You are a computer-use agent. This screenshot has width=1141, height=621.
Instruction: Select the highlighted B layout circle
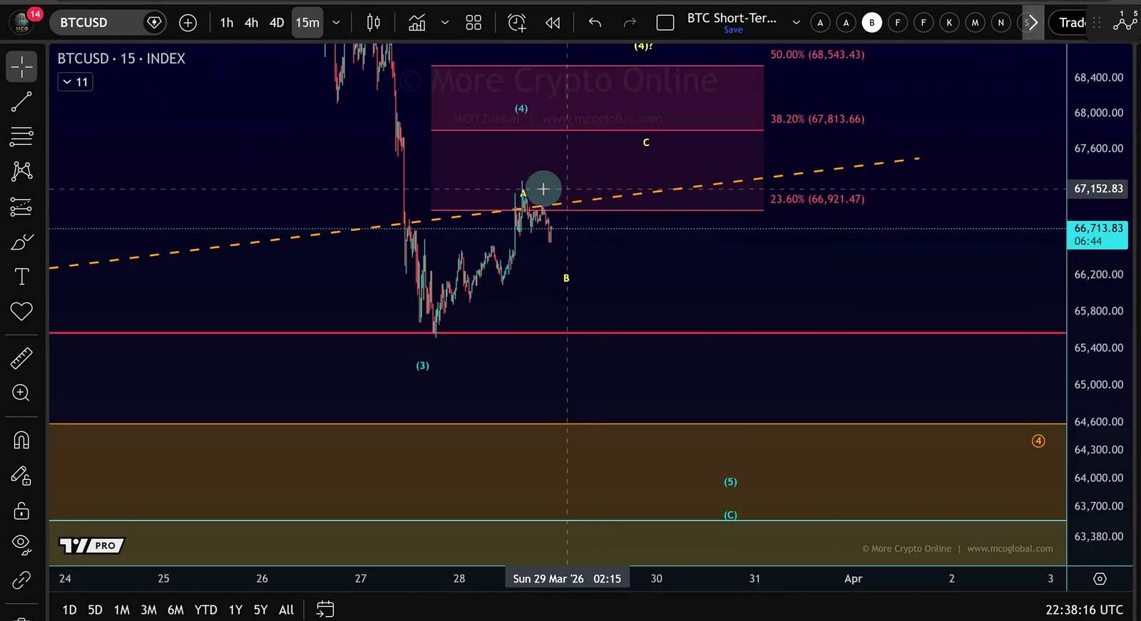pos(871,23)
